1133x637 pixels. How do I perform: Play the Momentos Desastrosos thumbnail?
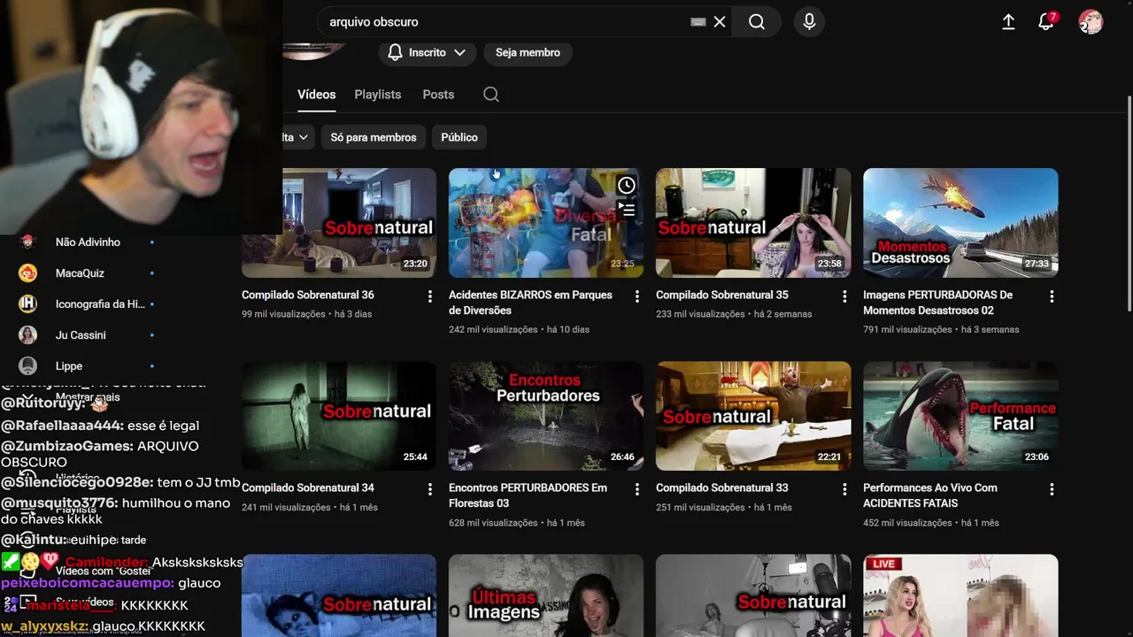[960, 223]
